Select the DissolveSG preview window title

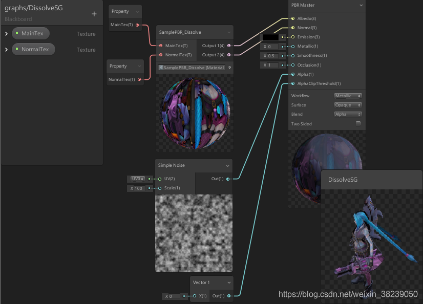click(343, 180)
